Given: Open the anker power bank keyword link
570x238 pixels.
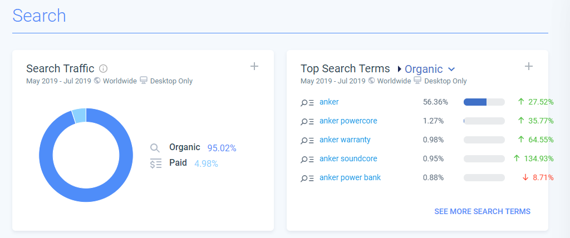Looking at the screenshot, I should coord(350,177).
